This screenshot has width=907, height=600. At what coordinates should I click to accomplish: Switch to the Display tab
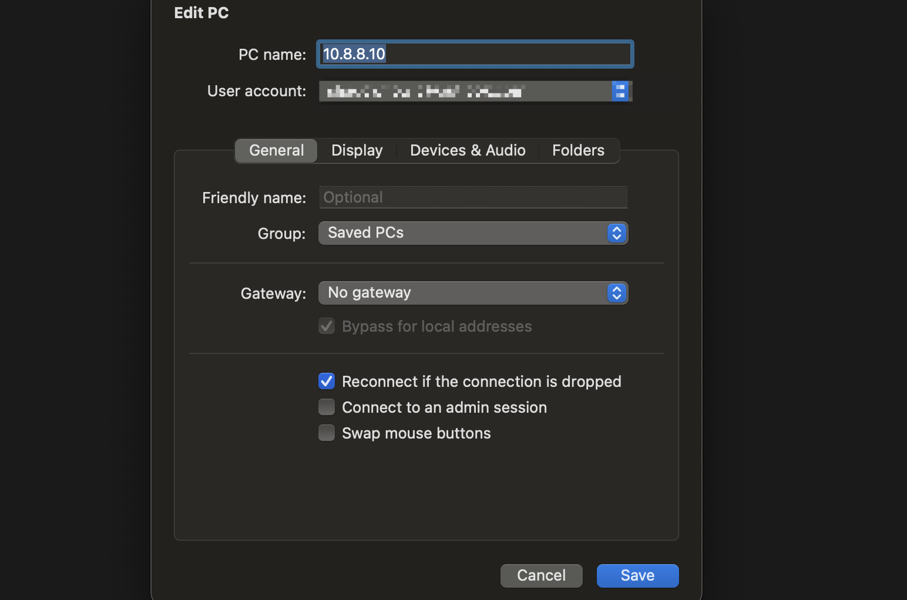point(357,151)
